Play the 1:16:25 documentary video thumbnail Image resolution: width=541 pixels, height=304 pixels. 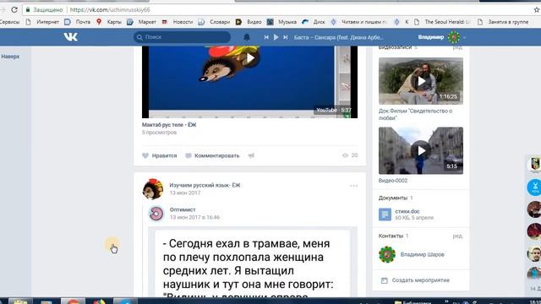[x=421, y=81]
